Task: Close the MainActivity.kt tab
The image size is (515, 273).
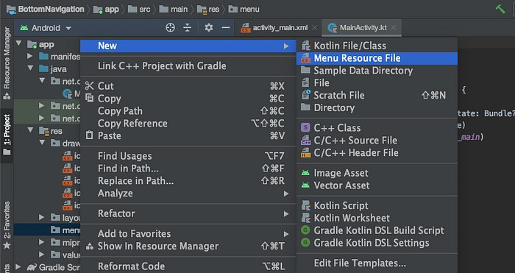Action: click(394, 28)
